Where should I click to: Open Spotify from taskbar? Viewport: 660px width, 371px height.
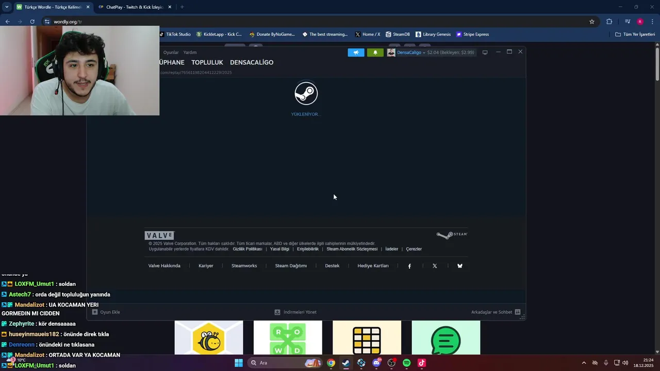[406, 363]
